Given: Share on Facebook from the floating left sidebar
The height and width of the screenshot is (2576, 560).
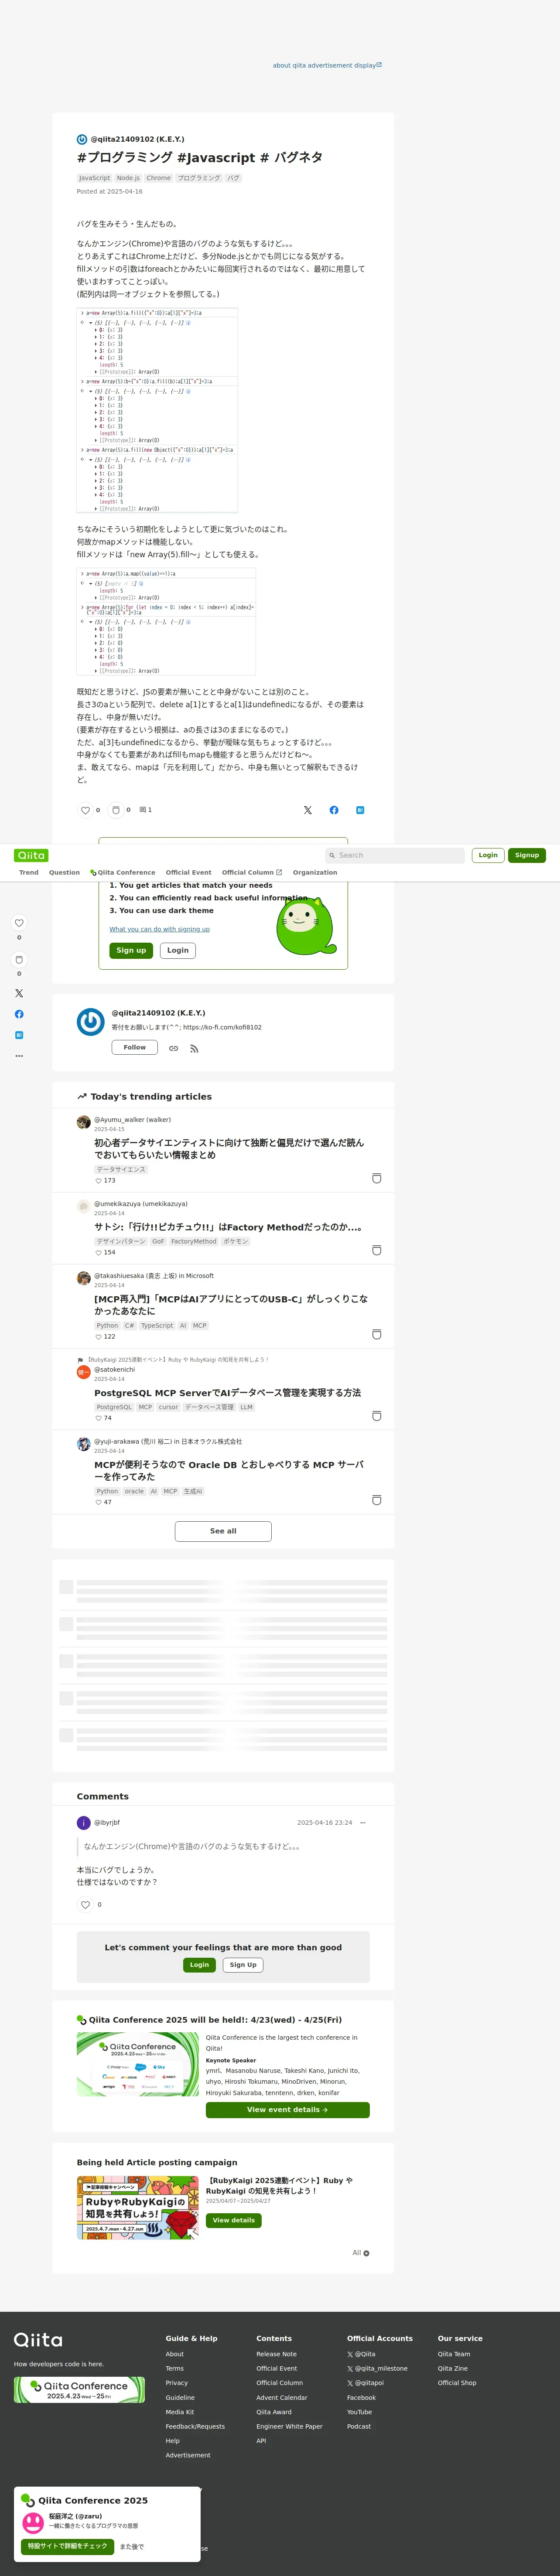Looking at the screenshot, I should click(x=19, y=1014).
